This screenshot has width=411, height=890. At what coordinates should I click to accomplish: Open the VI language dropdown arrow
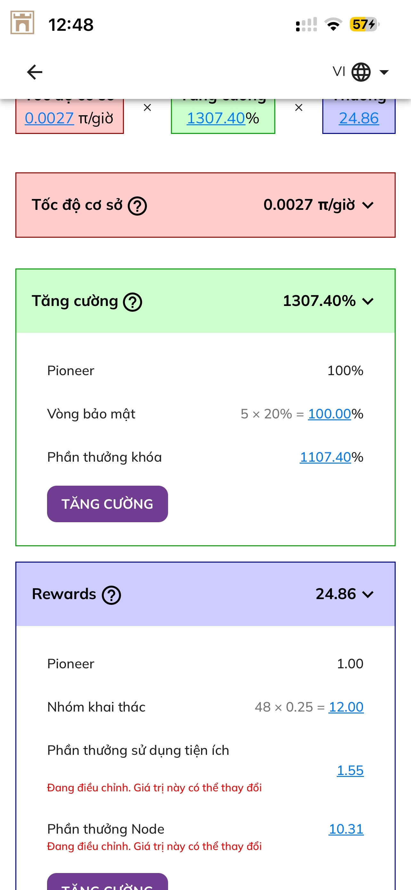[x=384, y=72]
